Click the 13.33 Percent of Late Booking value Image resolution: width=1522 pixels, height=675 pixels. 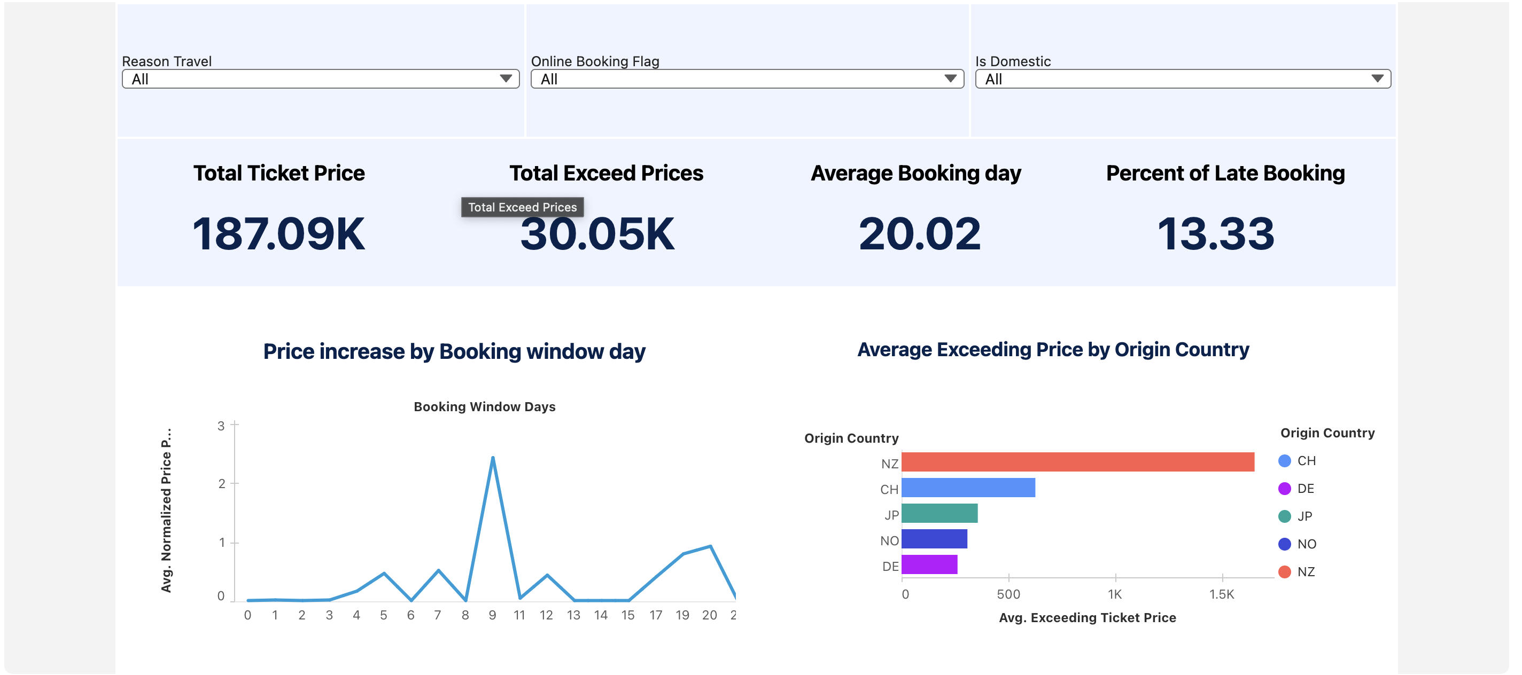point(1215,234)
